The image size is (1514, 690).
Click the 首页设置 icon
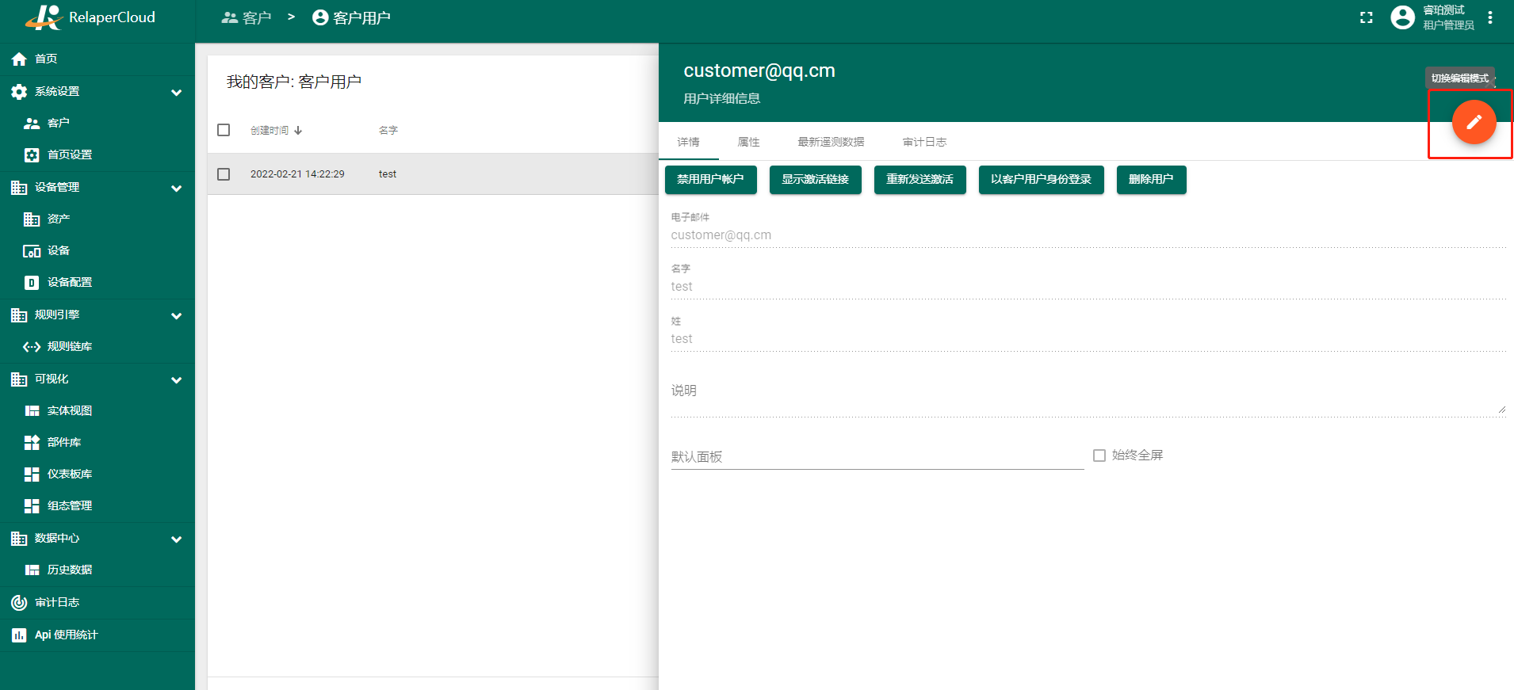32,155
